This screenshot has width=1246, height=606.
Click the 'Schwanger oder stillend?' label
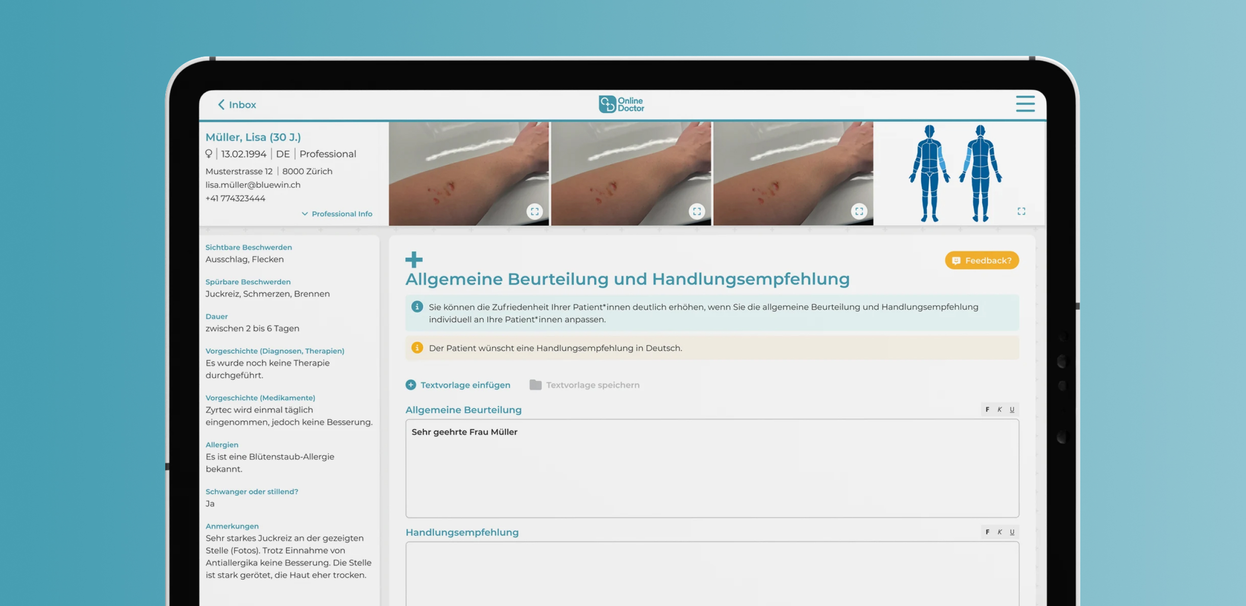pyautogui.click(x=252, y=492)
